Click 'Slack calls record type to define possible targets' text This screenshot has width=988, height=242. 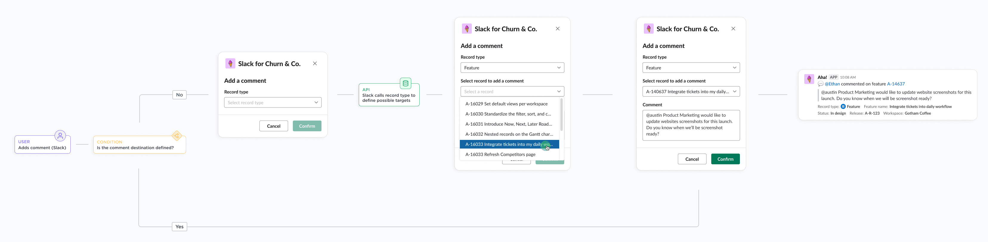[389, 98]
